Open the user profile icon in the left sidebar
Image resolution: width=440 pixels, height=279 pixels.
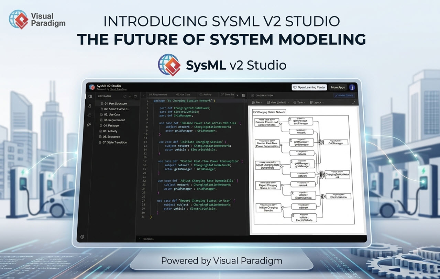click(90, 105)
